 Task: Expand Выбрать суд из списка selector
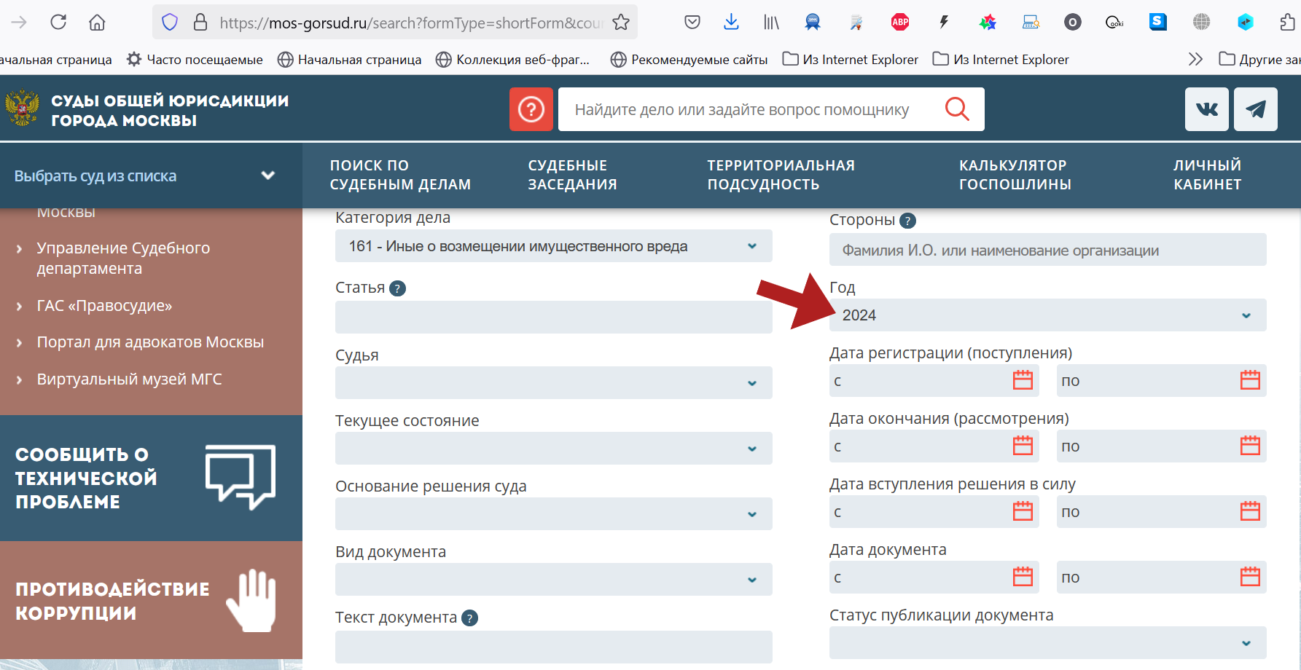(146, 176)
